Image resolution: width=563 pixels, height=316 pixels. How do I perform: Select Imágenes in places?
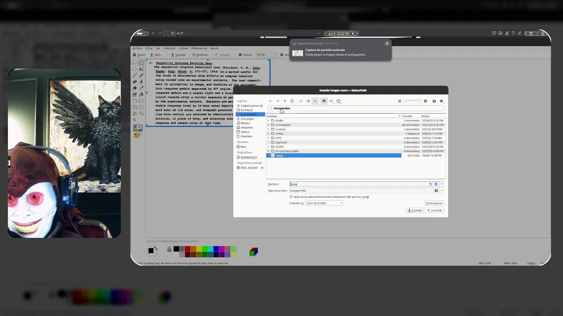coord(250,128)
